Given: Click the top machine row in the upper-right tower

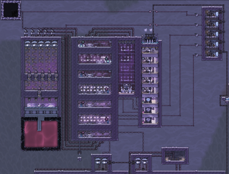Looking at the screenshot, I should (x=213, y=14).
